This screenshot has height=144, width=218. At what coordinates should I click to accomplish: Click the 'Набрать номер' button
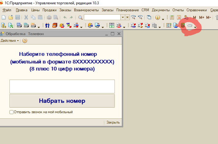tap(62, 101)
